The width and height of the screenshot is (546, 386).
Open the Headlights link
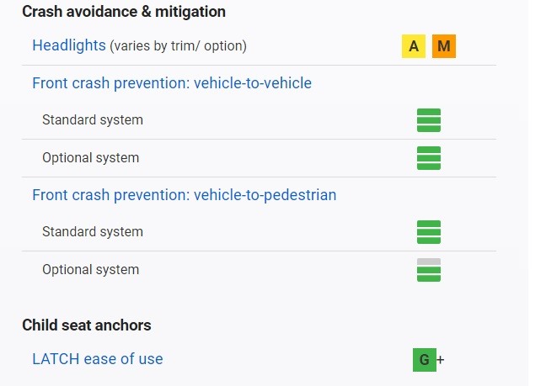point(69,45)
